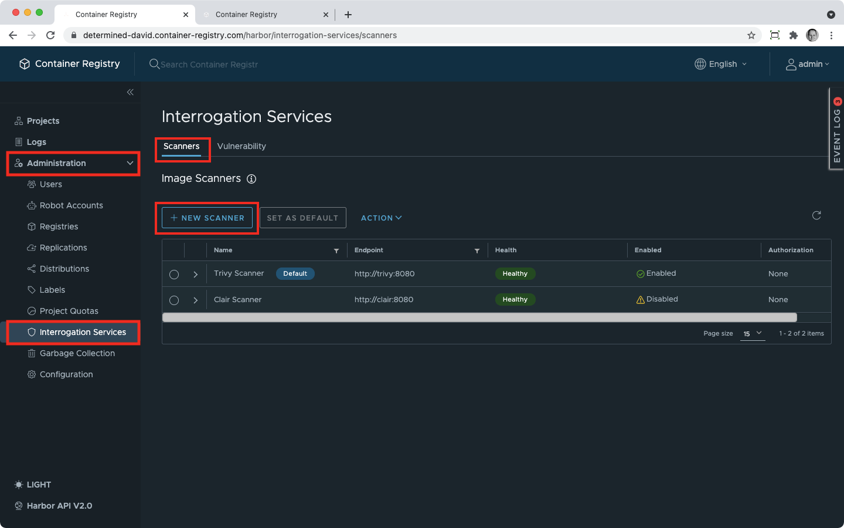844x528 pixels.
Task: Click the globe language icon
Action: 700,64
